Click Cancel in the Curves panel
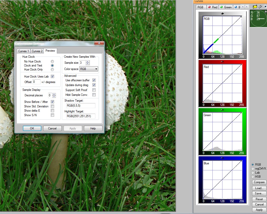The image size is (267, 214). (x=259, y=204)
